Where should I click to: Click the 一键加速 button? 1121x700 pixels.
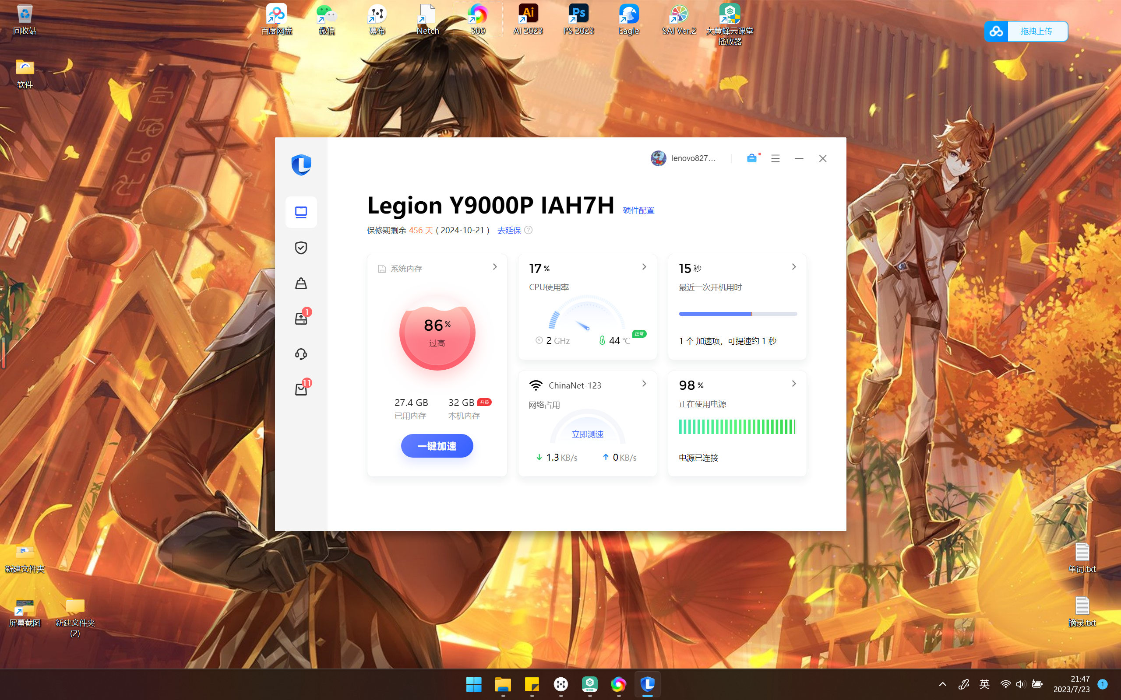pyautogui.click(x=437, y=446)
